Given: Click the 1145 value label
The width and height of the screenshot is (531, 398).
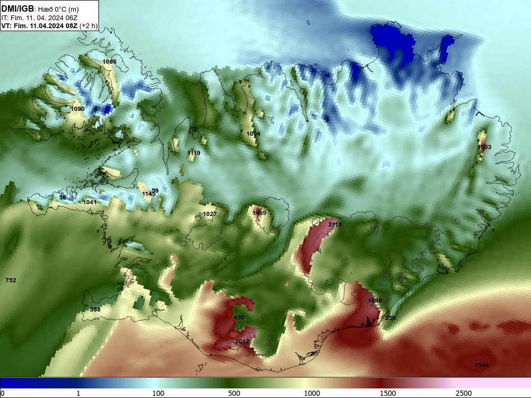Looking at the screenshot, I should point(149,194).
